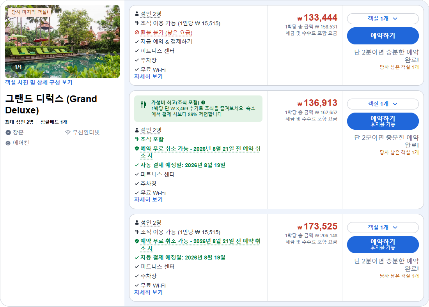Book the ₩133,444 room with 예약하기
The width and height of the screenshot is (429, 307).
pos(383,36)
